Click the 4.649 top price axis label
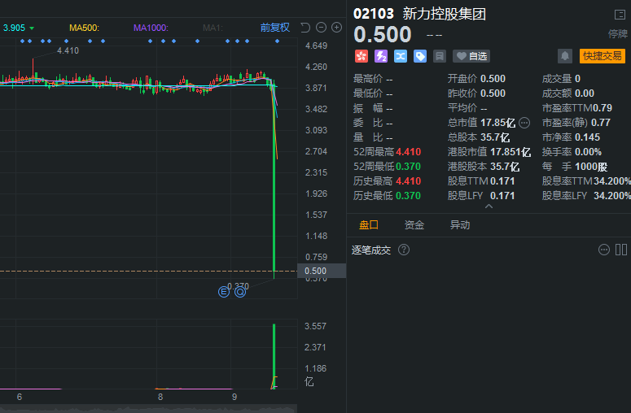Screen dimensions: 631x413 [x=316, y=46]
